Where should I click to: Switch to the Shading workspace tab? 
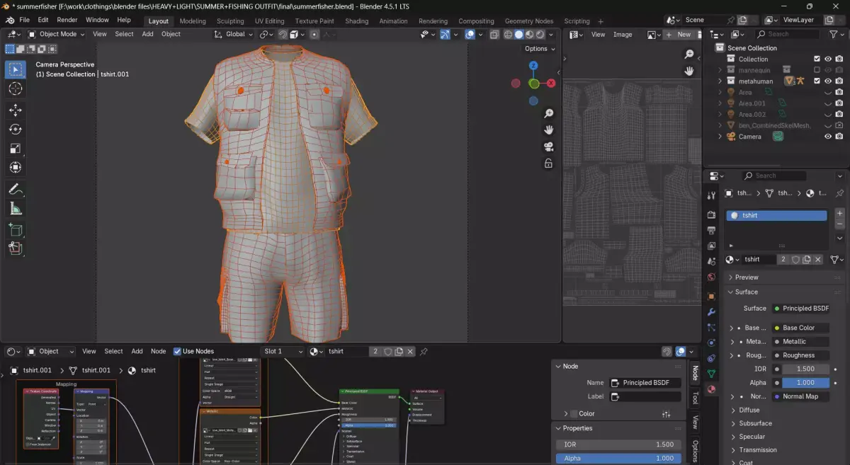click(x=356, y=21)
